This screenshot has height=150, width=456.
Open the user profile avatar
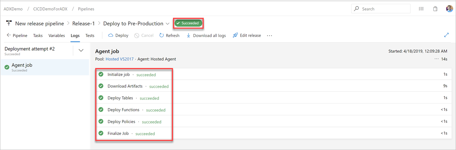point(449,9)
